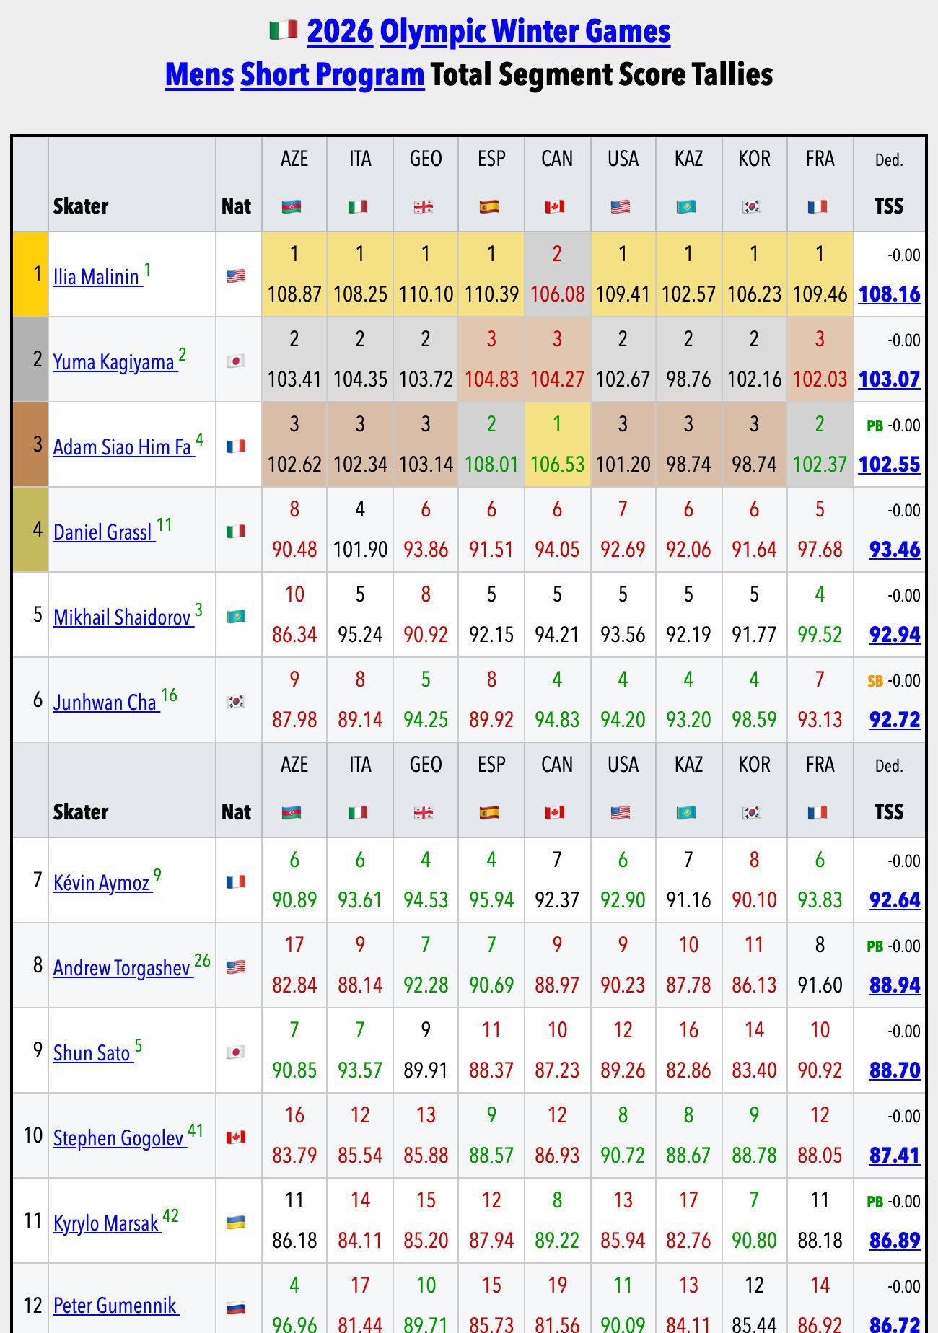Click the Canada flag in the second header
938x1333 pixels.
555,813
